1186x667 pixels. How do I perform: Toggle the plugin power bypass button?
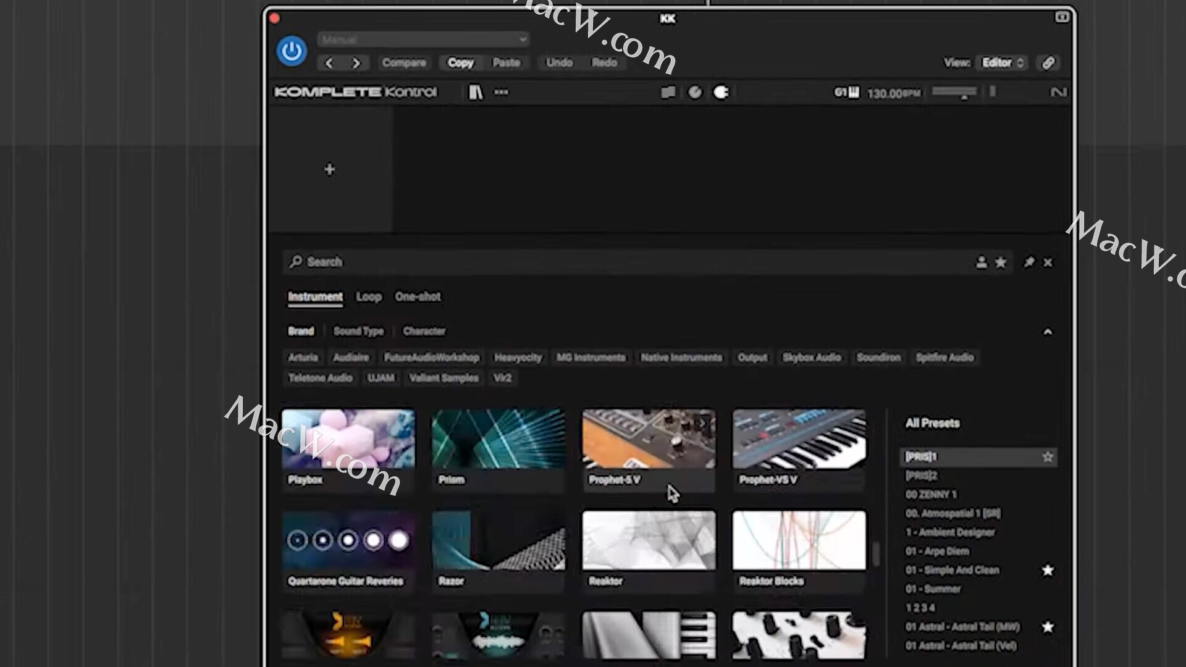click(x=292, y=51)
